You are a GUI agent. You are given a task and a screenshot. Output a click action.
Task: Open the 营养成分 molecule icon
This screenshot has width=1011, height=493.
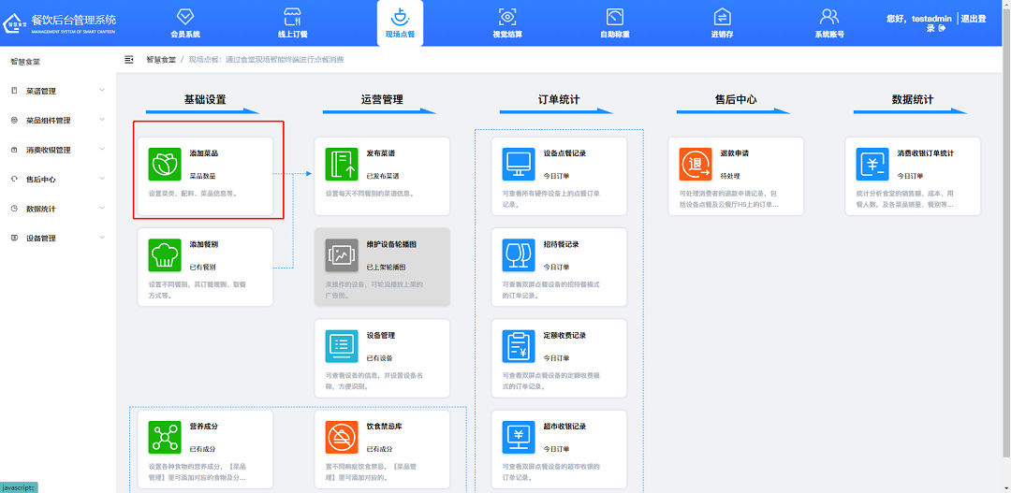[x=165, y=437]
